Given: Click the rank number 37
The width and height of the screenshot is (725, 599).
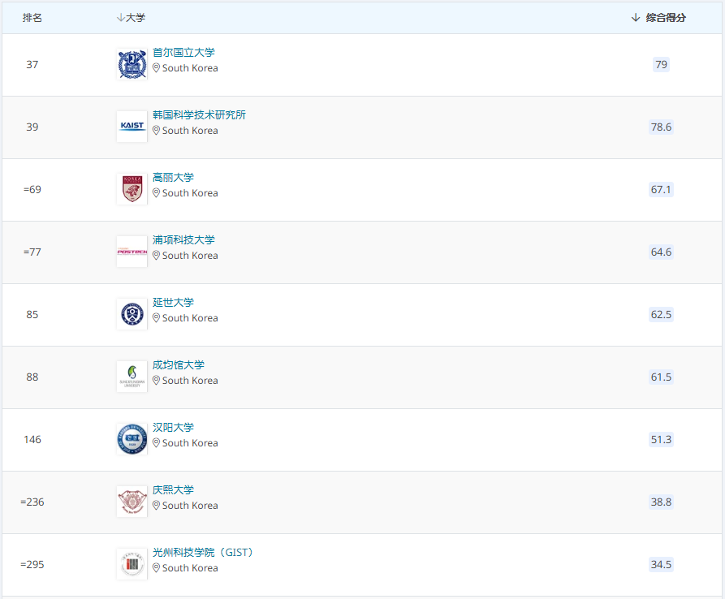Looking at the screenshot, I should pyautogui.click(x=32, y=64).
